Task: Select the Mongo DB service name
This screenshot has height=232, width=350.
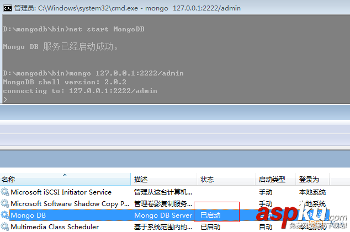Action: click(x=28, y=215)
